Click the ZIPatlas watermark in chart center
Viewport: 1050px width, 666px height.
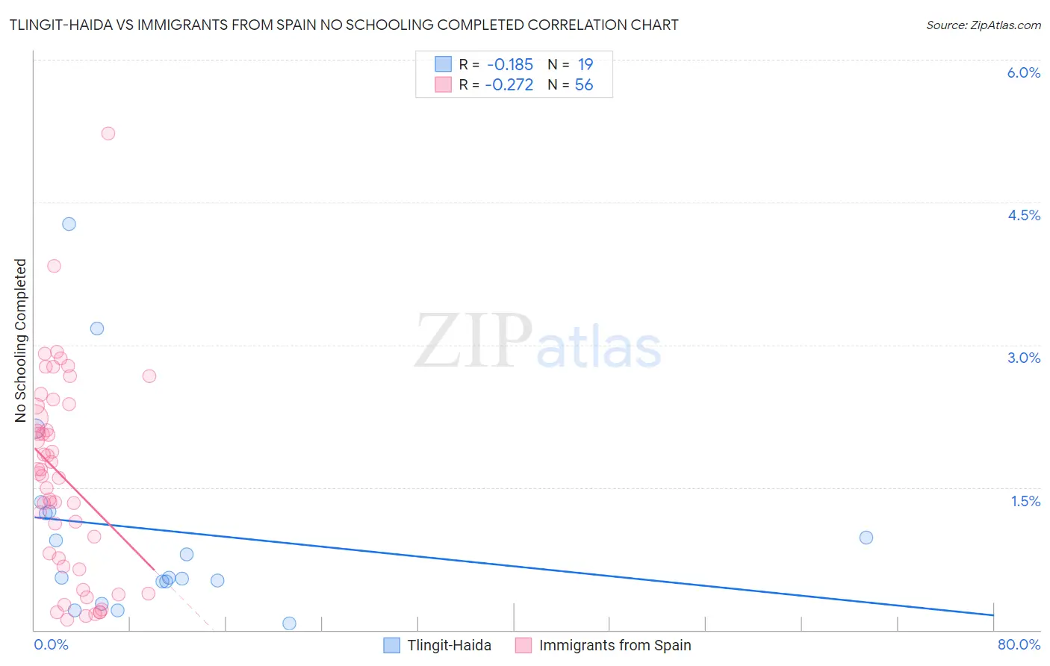(538, 342)
